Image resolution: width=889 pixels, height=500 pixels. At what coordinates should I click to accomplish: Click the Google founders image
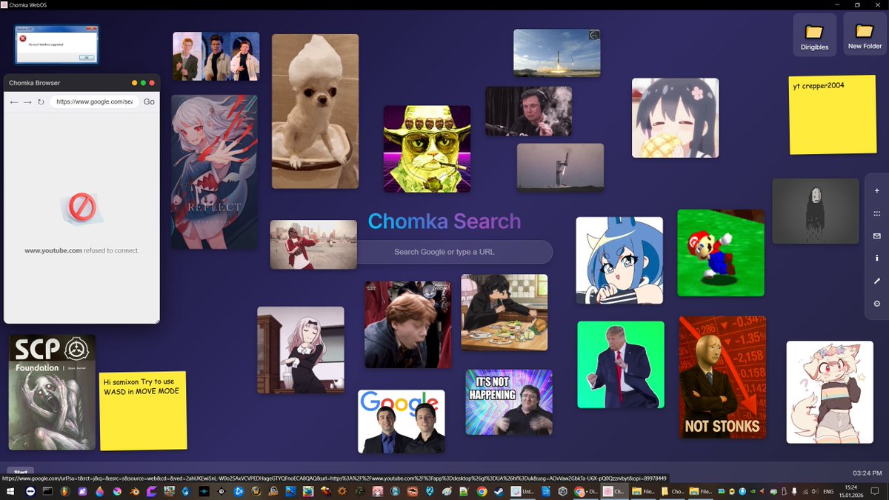click(402, 421)
